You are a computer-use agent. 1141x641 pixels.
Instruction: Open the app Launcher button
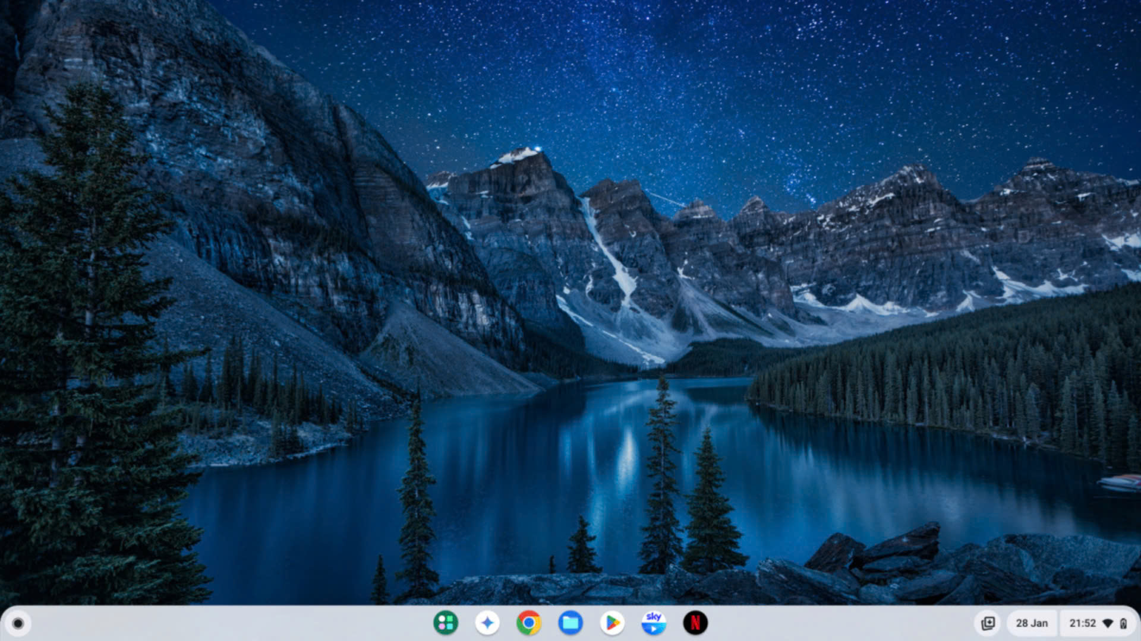pos(20,623)
